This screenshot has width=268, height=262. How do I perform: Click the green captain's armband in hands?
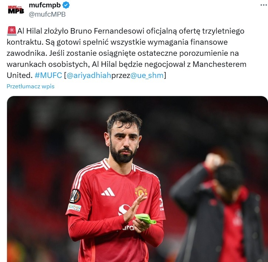[x=145, y=219]
